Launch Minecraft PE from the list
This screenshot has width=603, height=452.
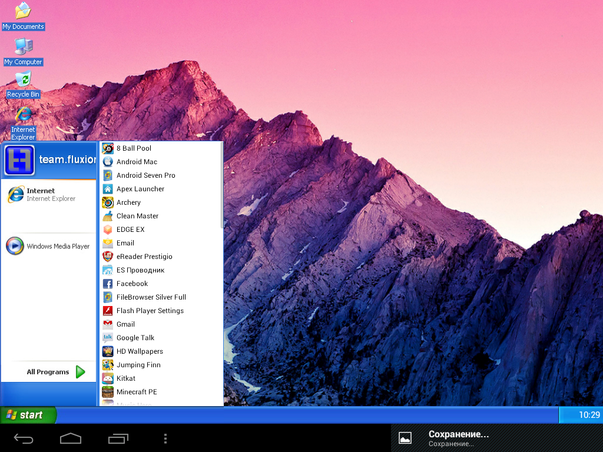tap(161, 392)
